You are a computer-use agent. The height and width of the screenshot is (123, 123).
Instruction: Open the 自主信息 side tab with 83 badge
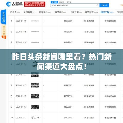tap(4, 32)
